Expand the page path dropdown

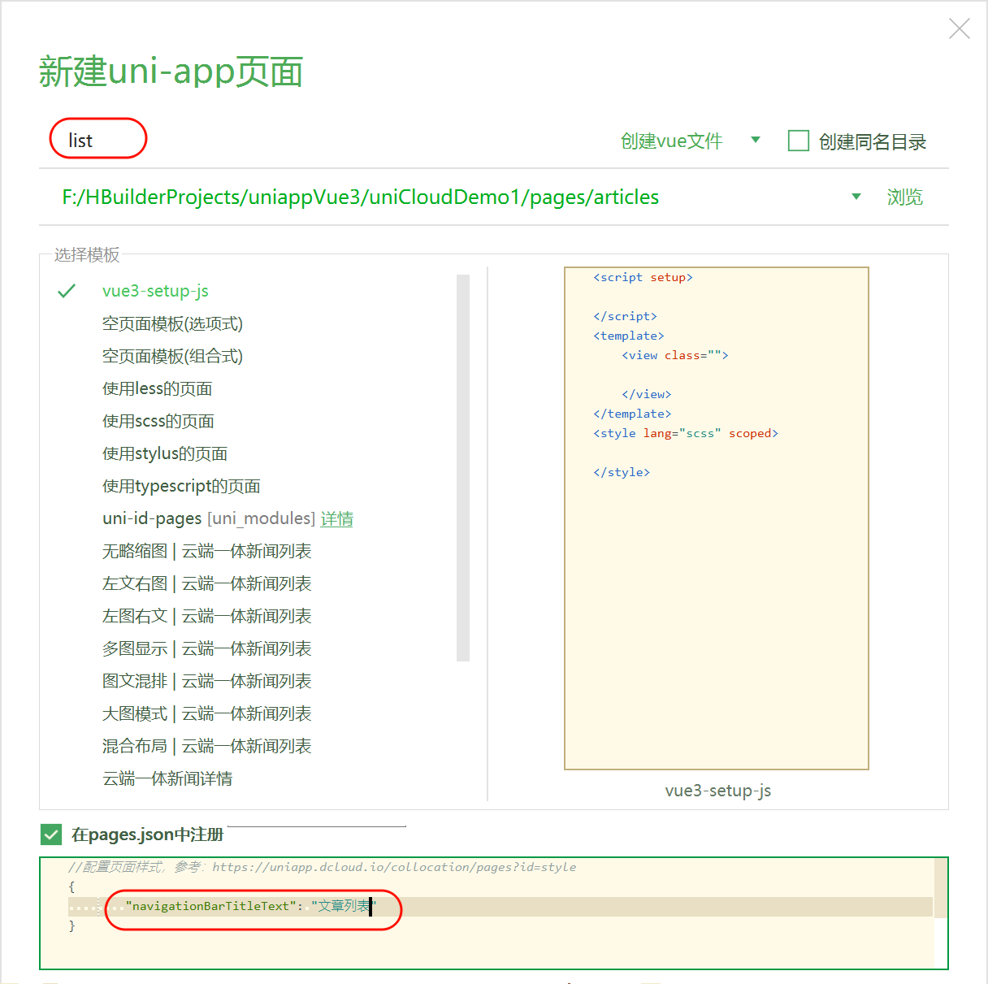click(x=856, y=196)
